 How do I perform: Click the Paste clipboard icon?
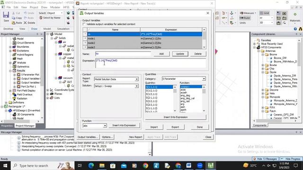click(x=14, y=23)
